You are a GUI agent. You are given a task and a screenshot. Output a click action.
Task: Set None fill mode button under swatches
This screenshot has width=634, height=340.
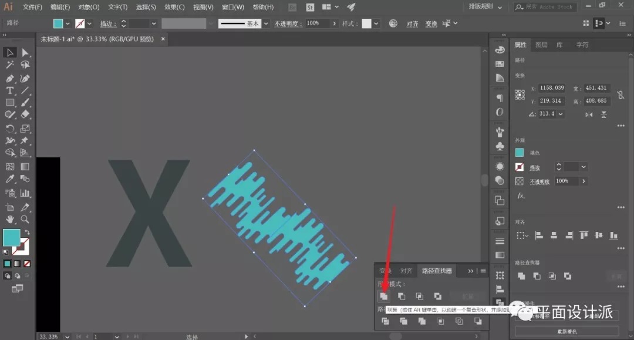26,264
